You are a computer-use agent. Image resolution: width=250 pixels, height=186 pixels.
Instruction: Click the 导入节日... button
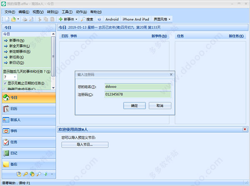(x=85, y=145)
